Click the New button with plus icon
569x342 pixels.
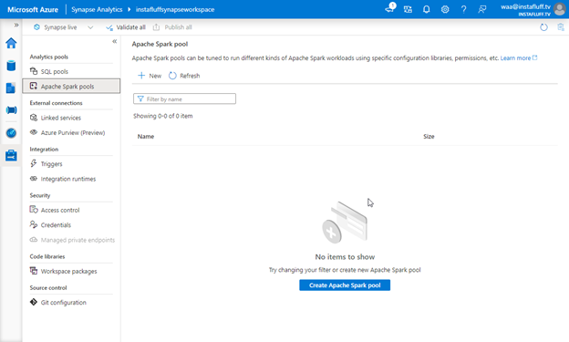click(150, 76)
